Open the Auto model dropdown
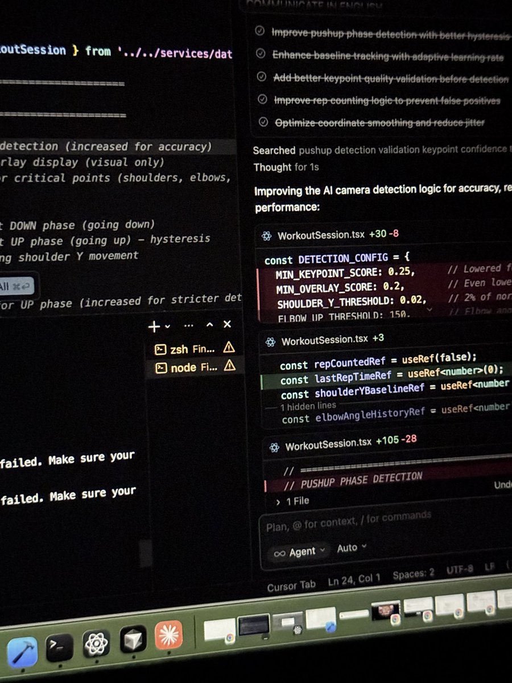 tap(352, 548)
